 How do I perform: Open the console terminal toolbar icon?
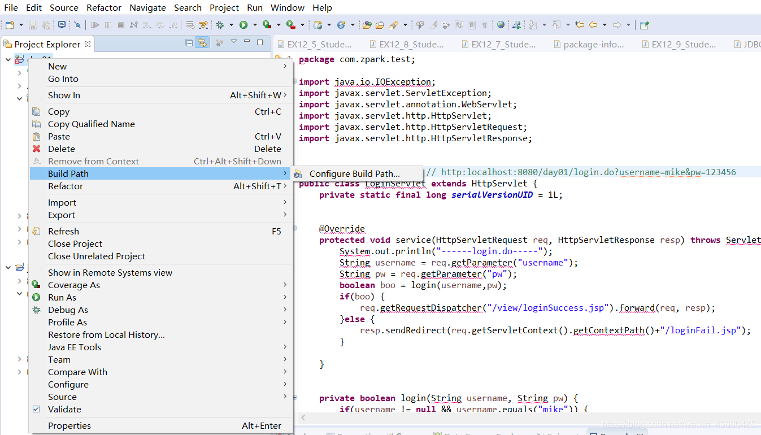pos(62,25)
